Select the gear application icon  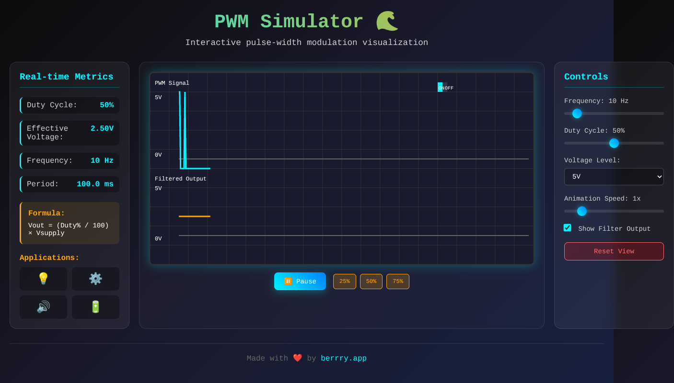[95, 279]
